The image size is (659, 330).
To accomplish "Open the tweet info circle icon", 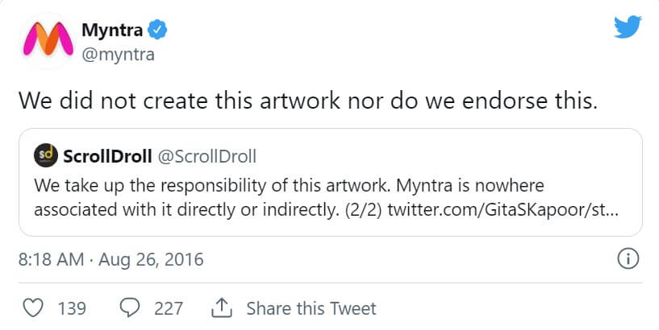I will (x=628, y=259).
